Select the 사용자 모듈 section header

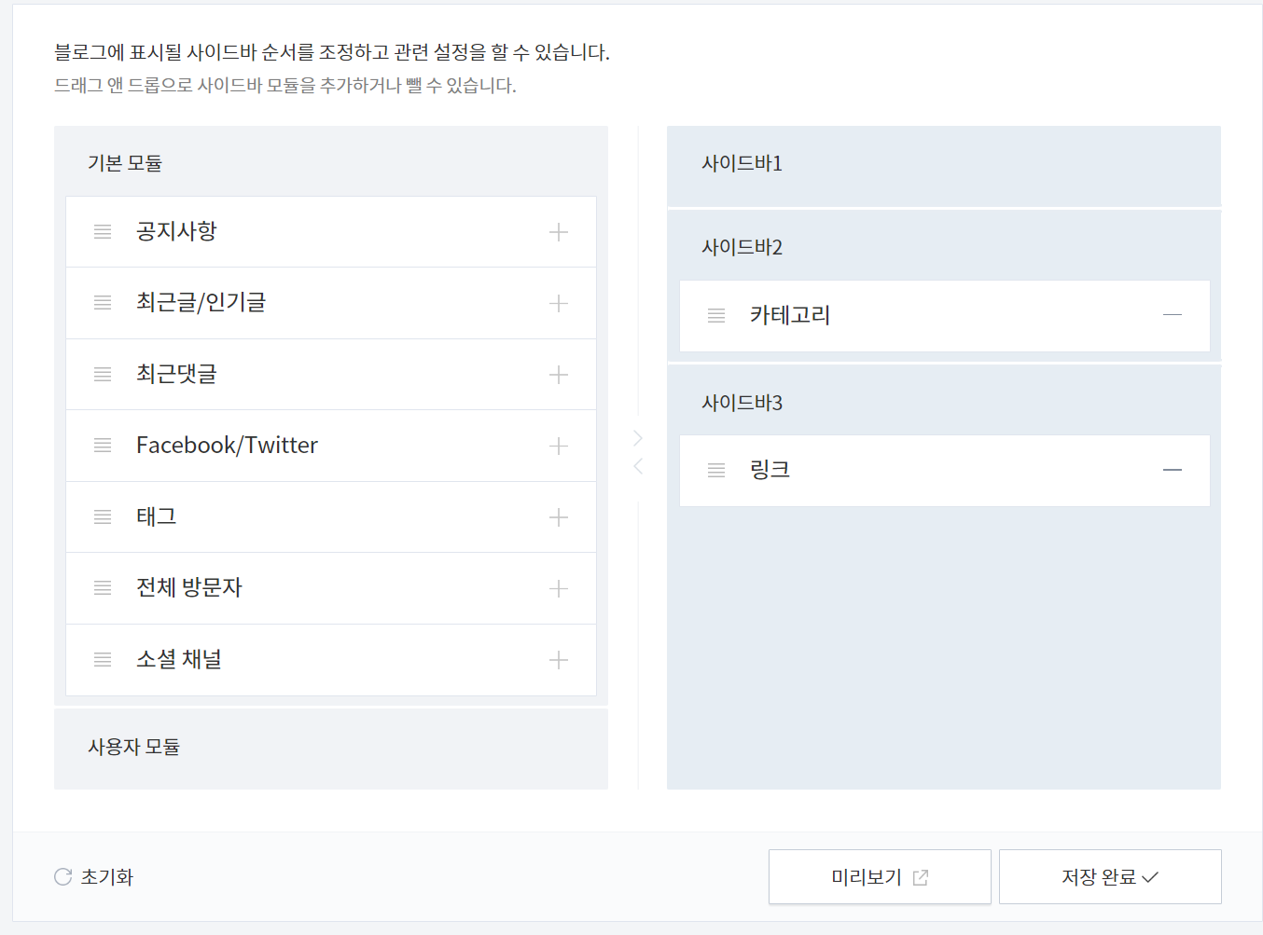(x=134, y=747)
